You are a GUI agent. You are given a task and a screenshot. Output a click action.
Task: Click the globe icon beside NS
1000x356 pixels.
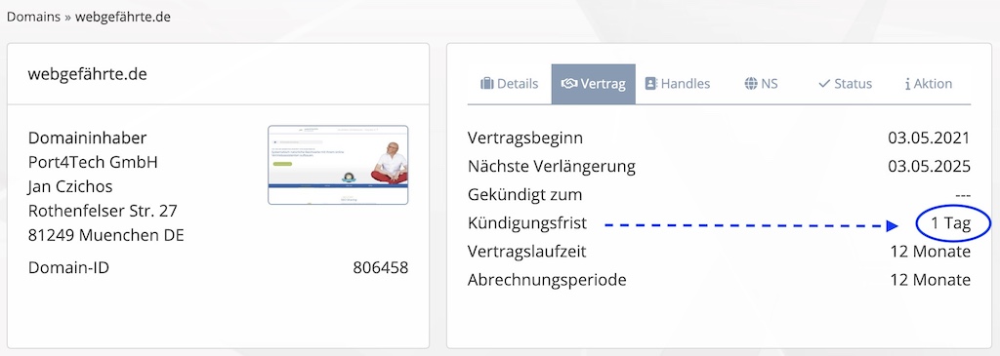pyautogui.click(x=751, y=84)
